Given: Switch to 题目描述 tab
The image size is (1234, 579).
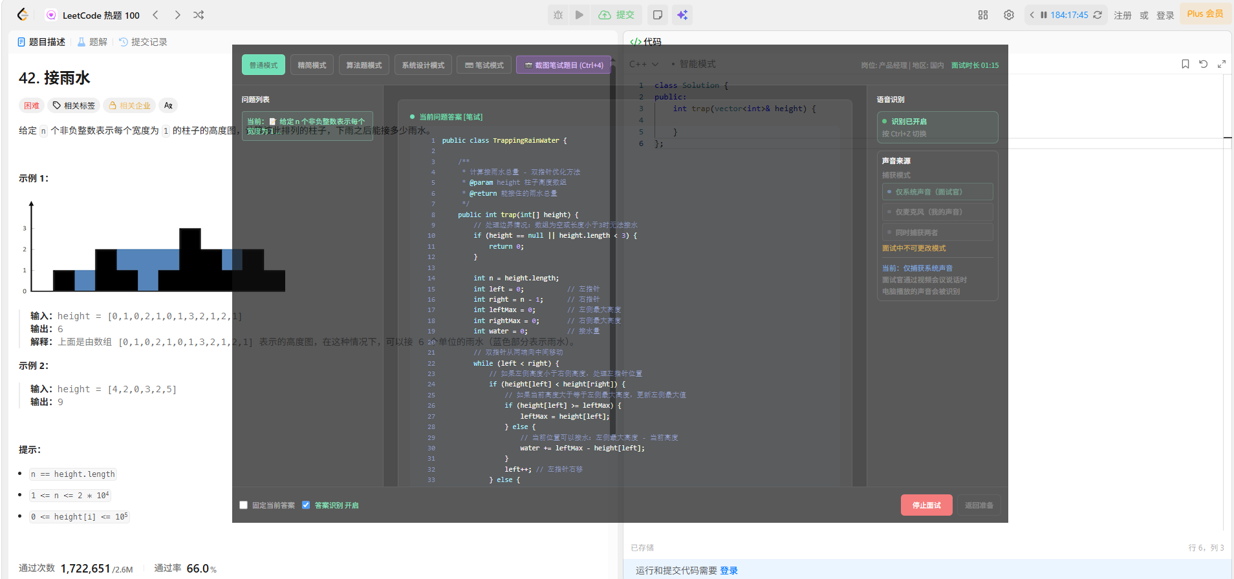Looking at the screenshot, I should click(x=41, y=42).
